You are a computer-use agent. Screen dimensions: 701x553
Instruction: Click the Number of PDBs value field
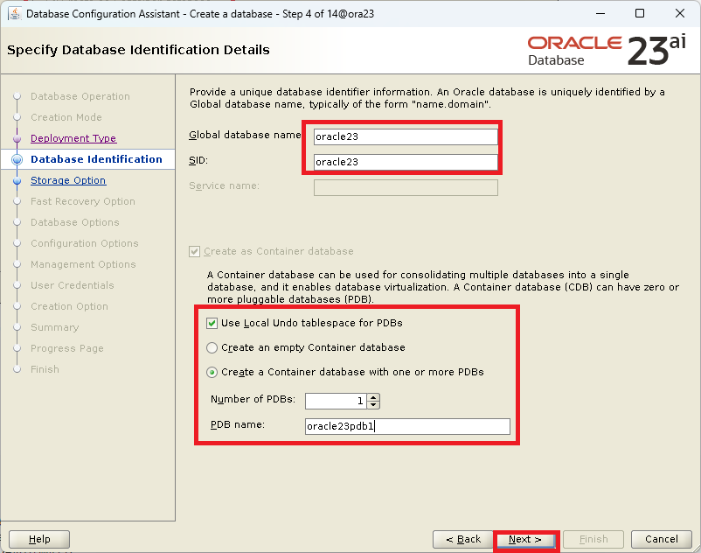tap(336, 401)
